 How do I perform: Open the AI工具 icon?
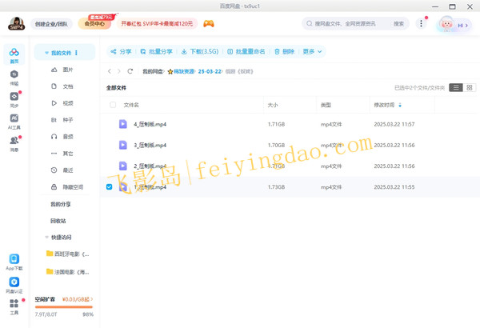tap(14, 122)
